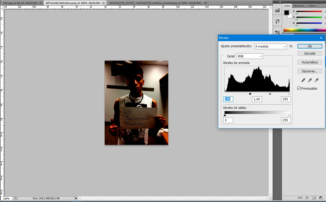Open the preset options menu icon
Image resolution: width=326 pixels, height=202 pixels.
[x=291, y=46]
